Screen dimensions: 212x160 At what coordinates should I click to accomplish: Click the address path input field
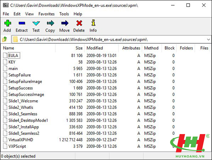[x=111, y=39]
